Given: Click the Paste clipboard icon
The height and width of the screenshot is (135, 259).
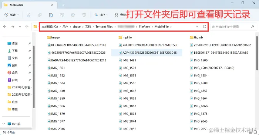Looking at the screenshot, I should (x=51, y=15).
